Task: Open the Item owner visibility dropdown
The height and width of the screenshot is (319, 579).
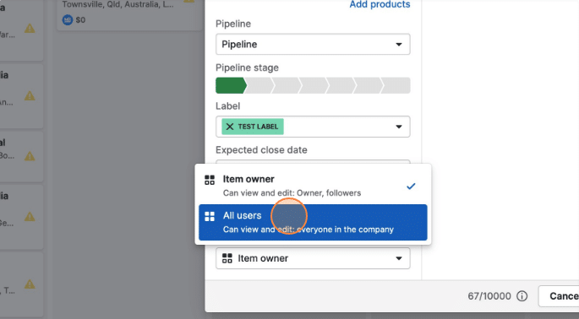Action: click(313, 258)
